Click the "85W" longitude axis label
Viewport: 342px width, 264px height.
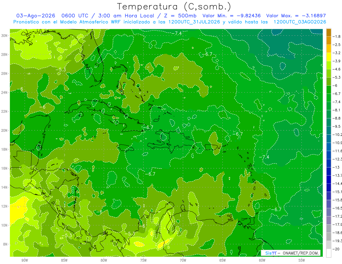point(64,260)
